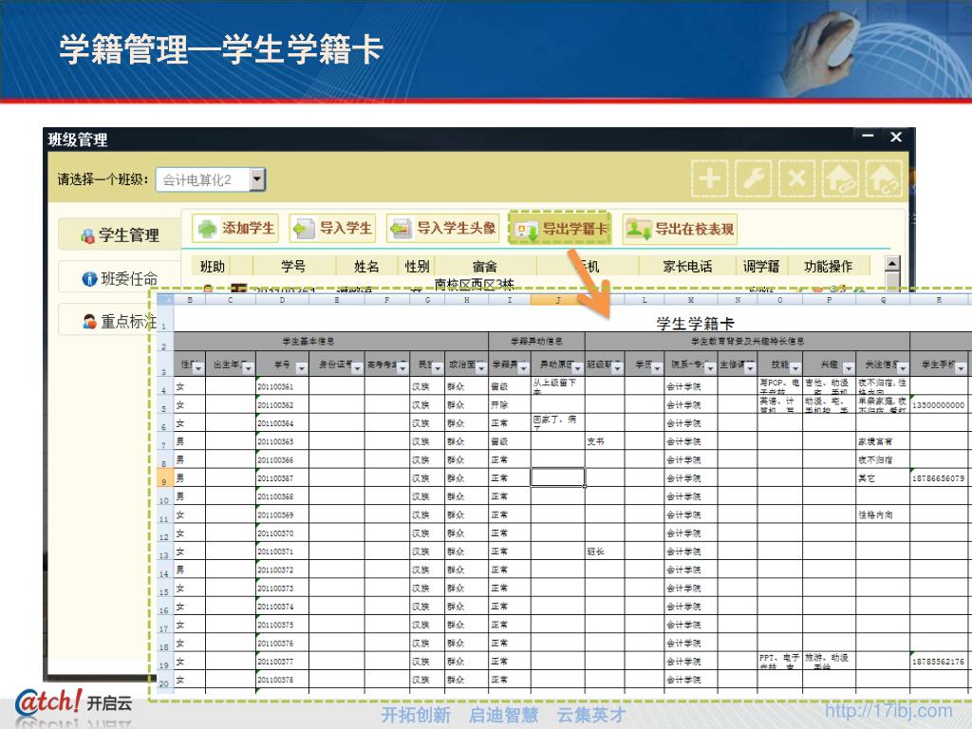Open the 性别 filter arrow in the spreadsheet
The image size is (972, 729).
[198, 368]
